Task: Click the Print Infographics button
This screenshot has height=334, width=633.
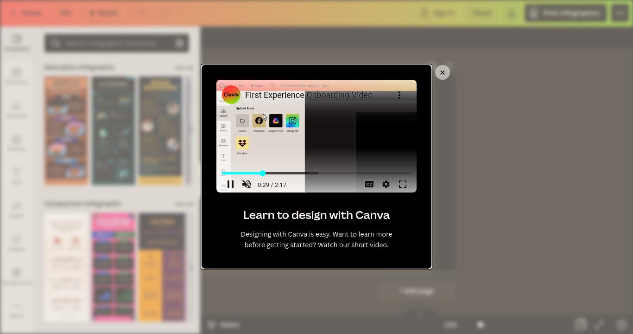Action: coord(565,13)
